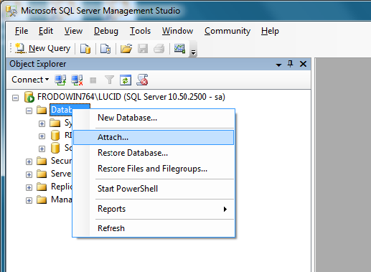The width and height of the screenshot is (371, 272).
Task: Expand the Server Objects folder node
Action: point(29,174)
